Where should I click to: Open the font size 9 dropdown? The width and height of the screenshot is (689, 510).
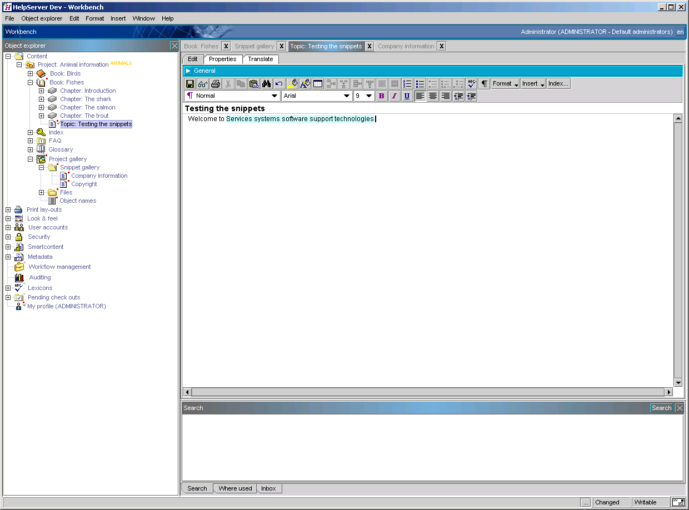tap(364, 96)
